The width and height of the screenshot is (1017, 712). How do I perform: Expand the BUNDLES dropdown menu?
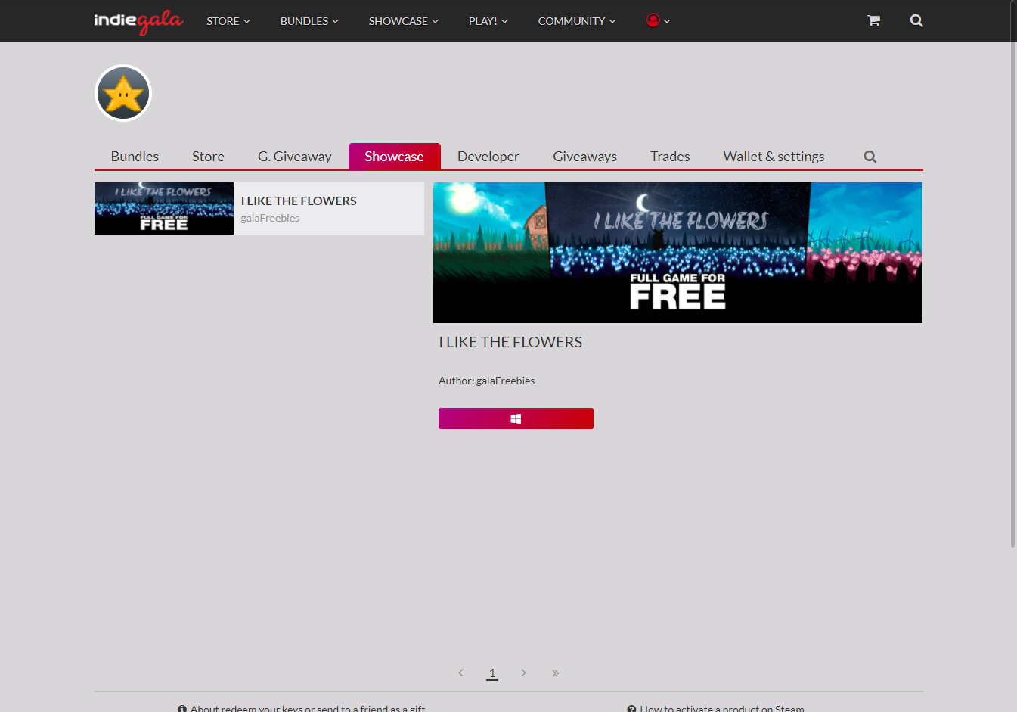[x=309, y=21]
